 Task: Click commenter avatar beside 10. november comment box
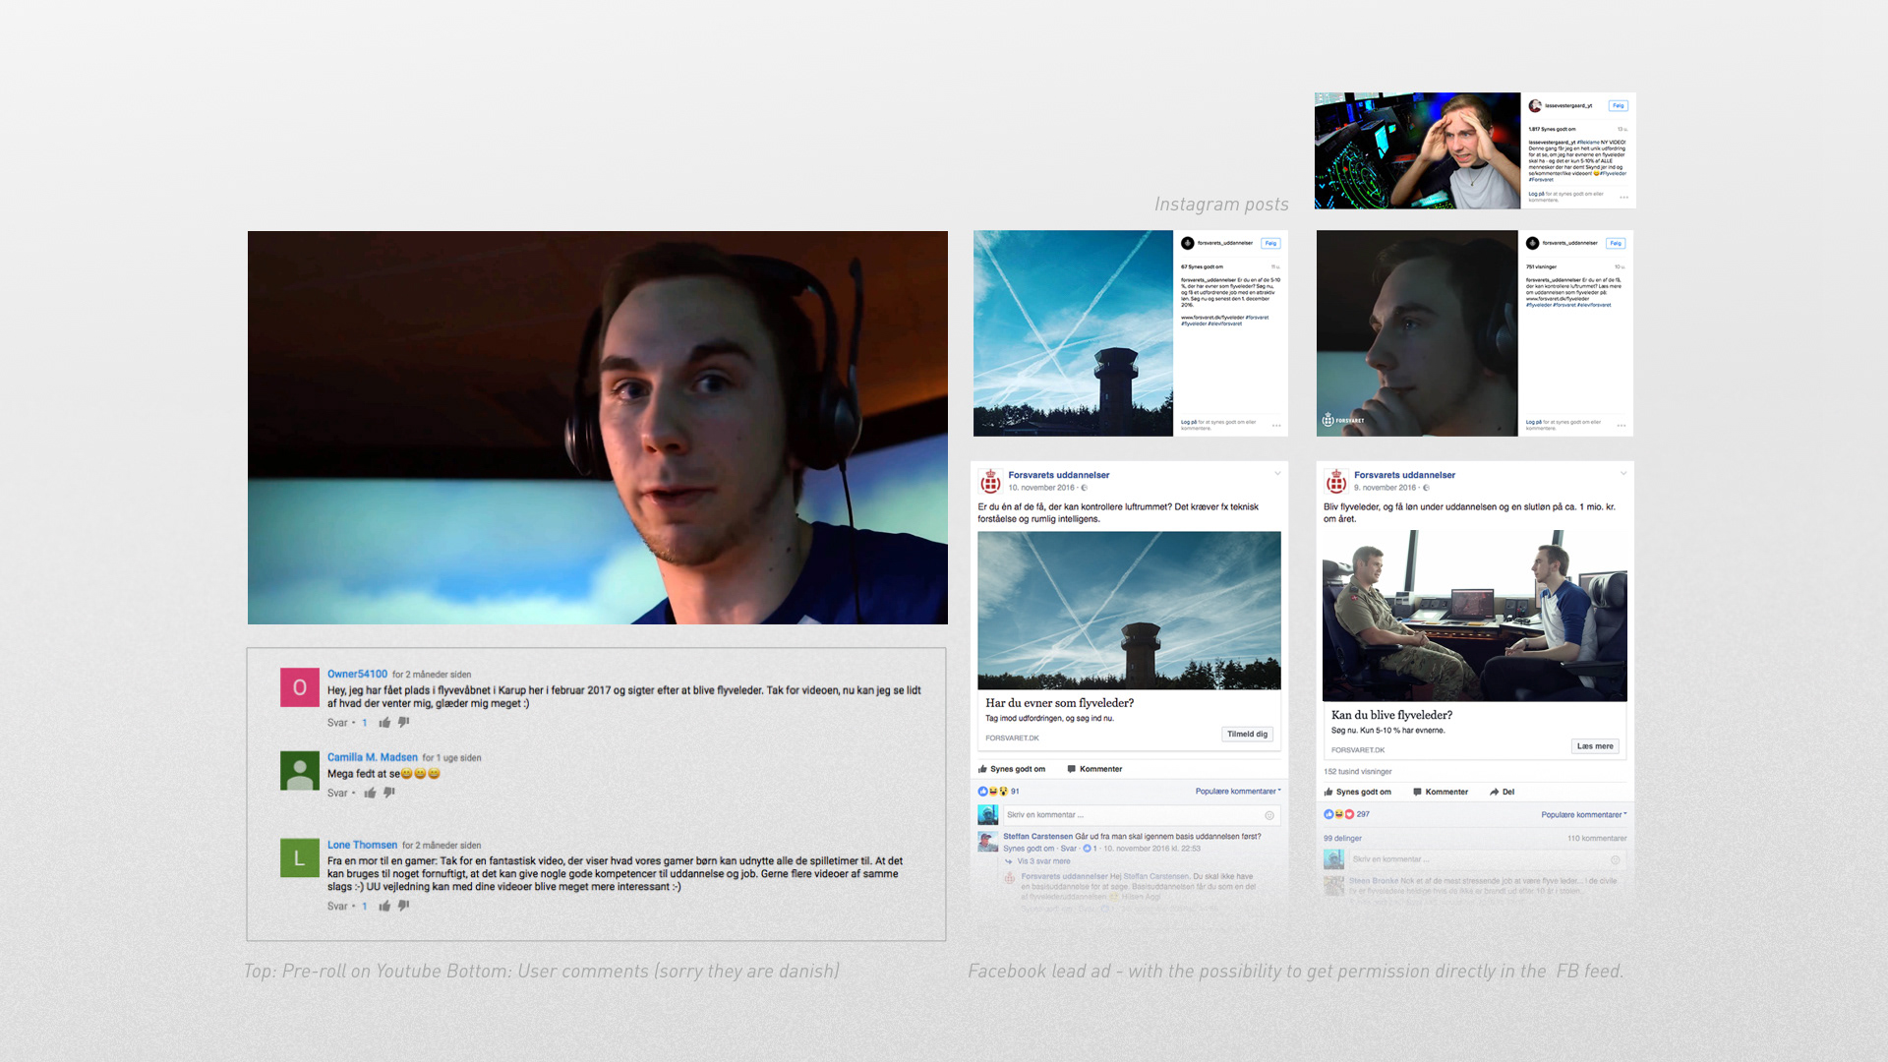pos(987,815)
